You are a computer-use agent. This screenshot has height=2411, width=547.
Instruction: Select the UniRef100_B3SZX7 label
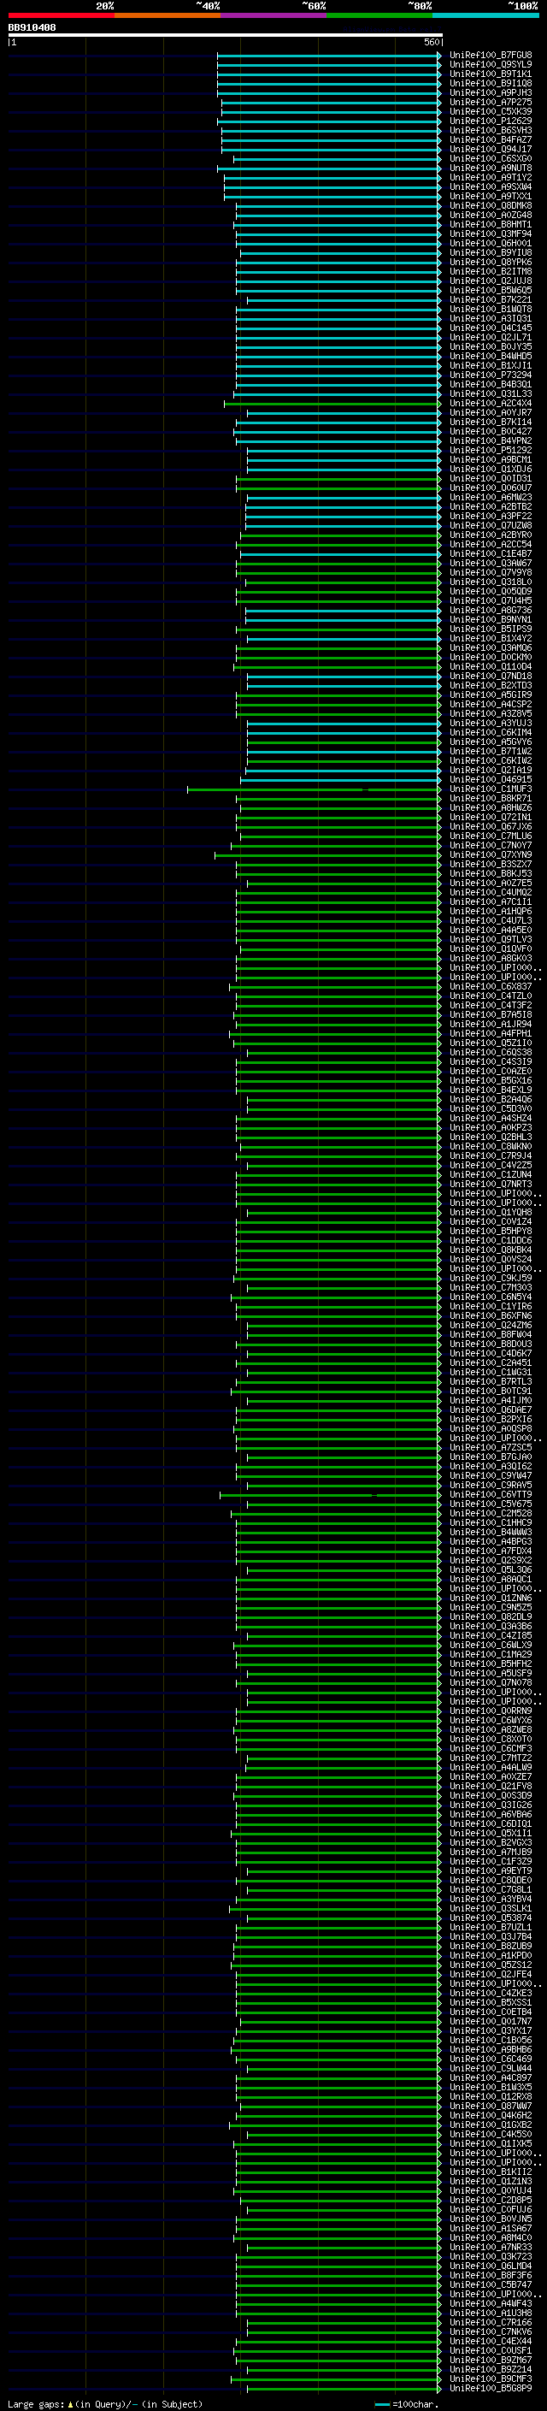click(x=490, y=865)
